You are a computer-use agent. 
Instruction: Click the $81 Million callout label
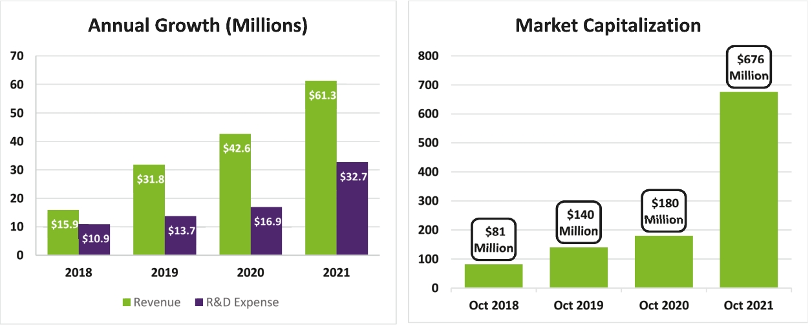(x=493, y=239)
